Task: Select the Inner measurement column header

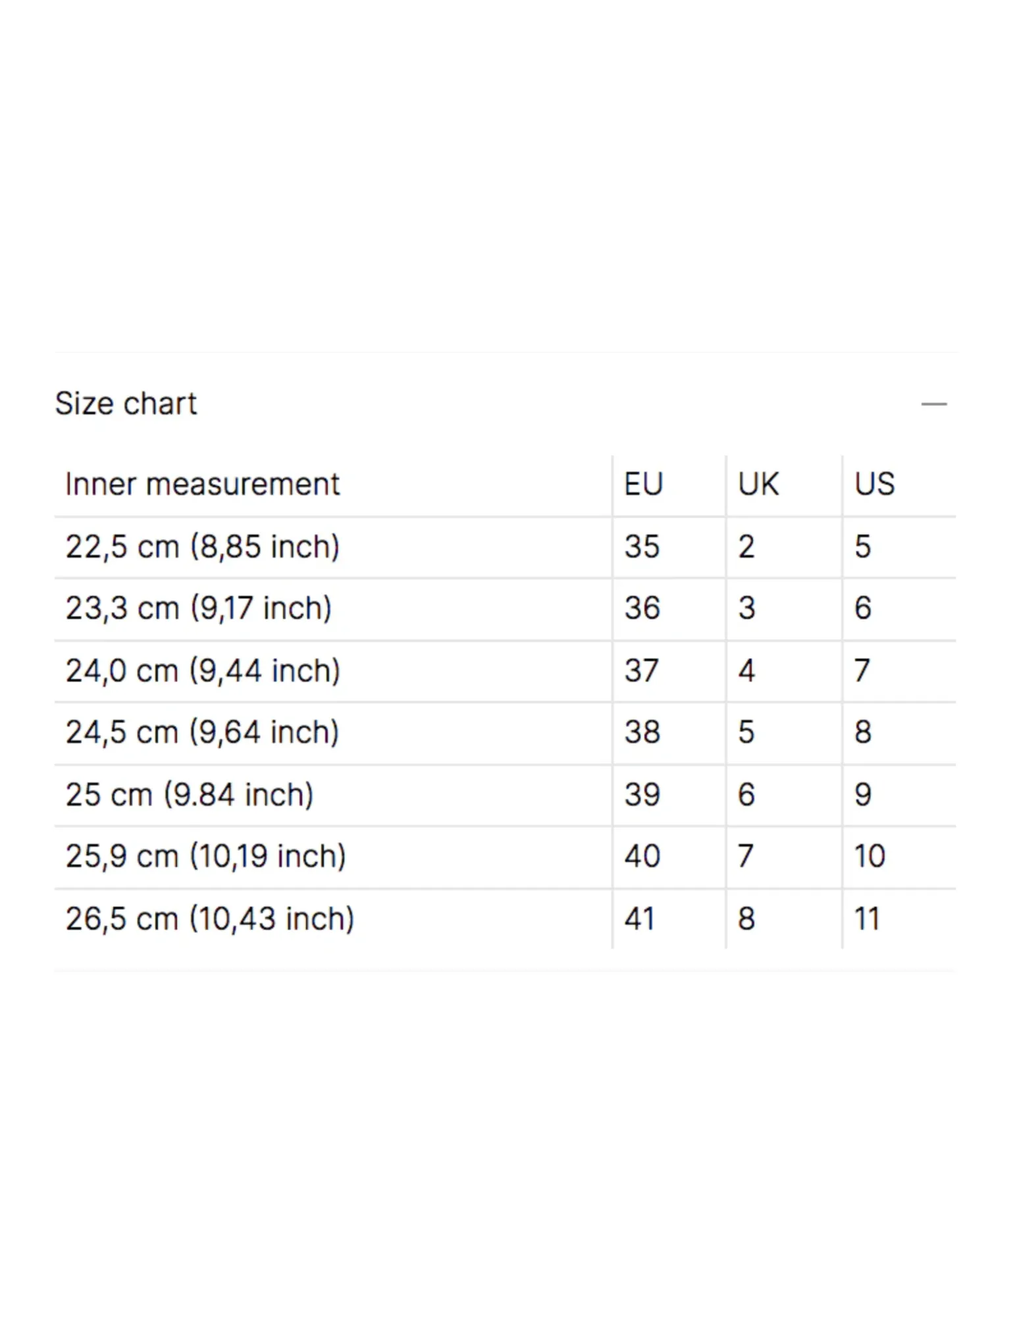Action: tap(202, 484)
